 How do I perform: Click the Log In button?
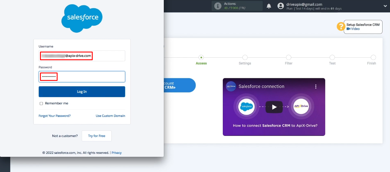[x=82, y=91]
